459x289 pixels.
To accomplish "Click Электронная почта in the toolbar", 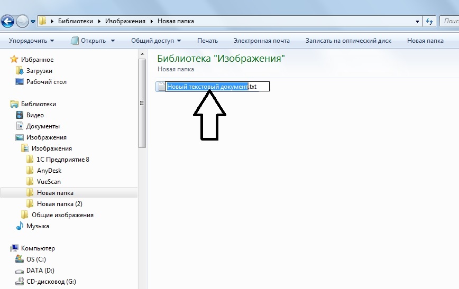I will 261,41.
